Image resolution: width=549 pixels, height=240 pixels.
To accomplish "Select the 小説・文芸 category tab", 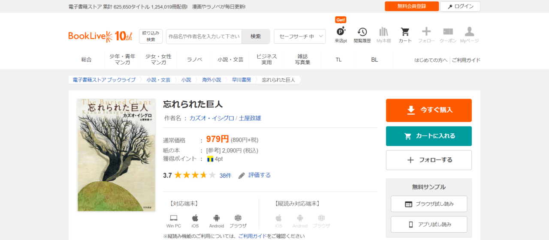I will [x=230, y=60].
